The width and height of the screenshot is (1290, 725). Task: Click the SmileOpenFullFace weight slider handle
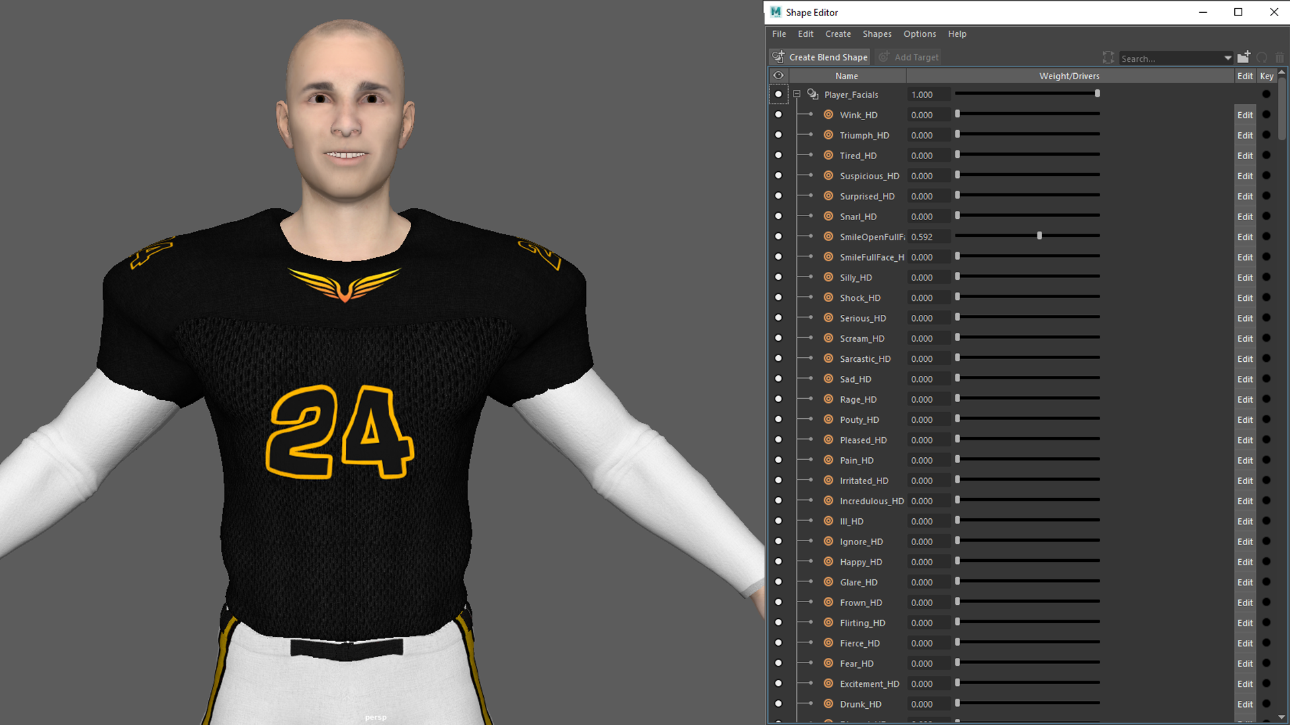point(1039,236)
